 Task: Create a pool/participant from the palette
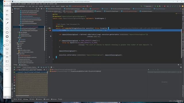pos(7,61)
